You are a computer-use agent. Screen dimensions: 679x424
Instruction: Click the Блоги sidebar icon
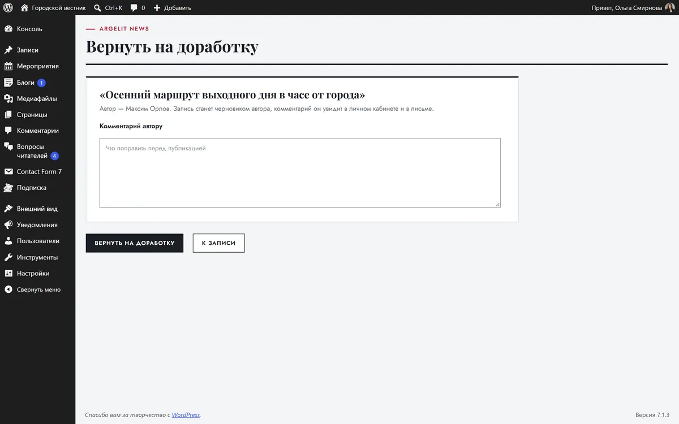[x=8, y=83]
